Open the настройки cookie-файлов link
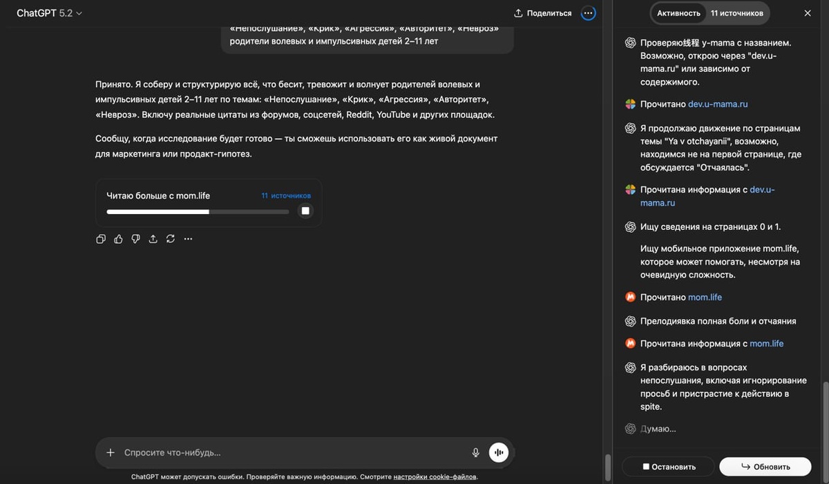Image resolution: width=829 pixels, height=484 pixels. [x=435, y=476]
